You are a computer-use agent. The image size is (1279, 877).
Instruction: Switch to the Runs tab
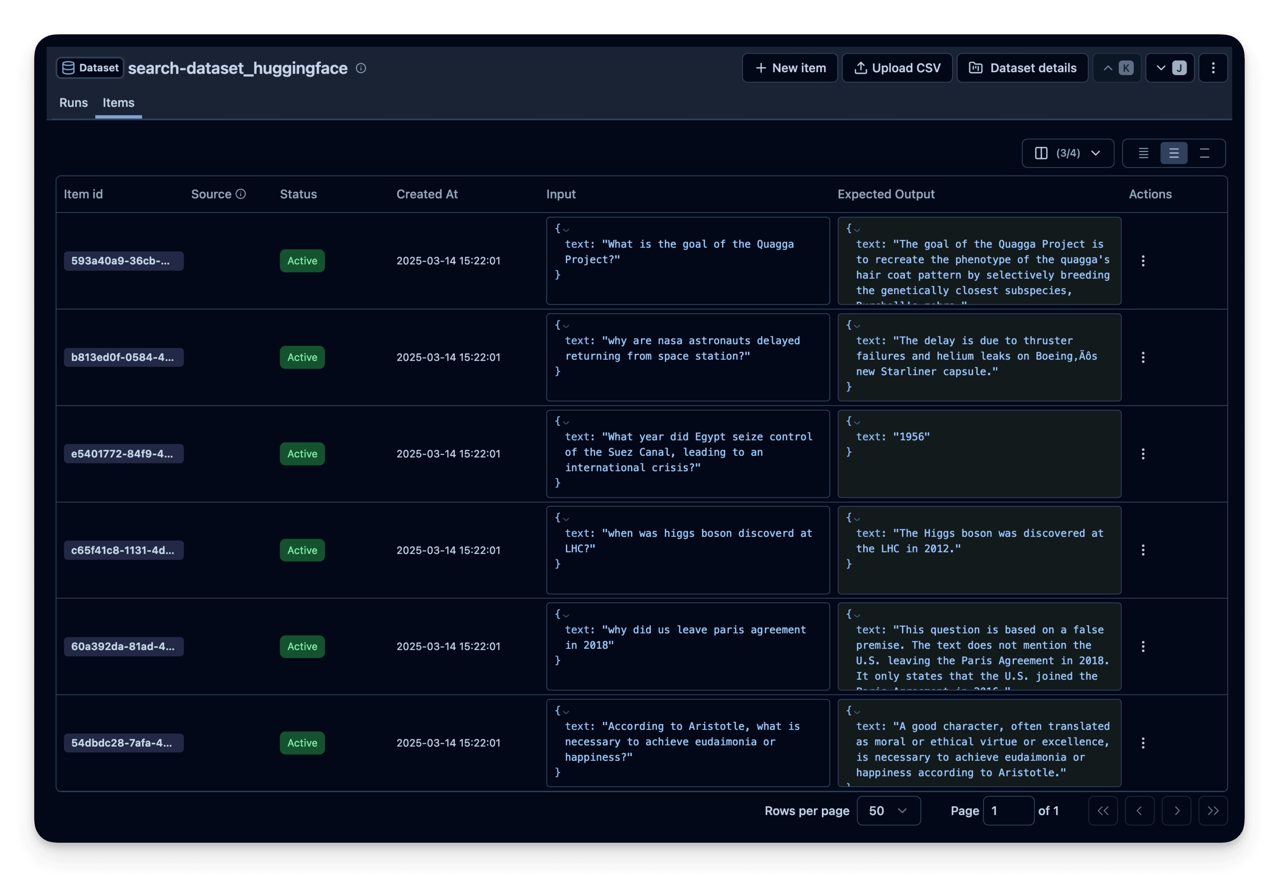pyautogui.click(x=73, y=102)
